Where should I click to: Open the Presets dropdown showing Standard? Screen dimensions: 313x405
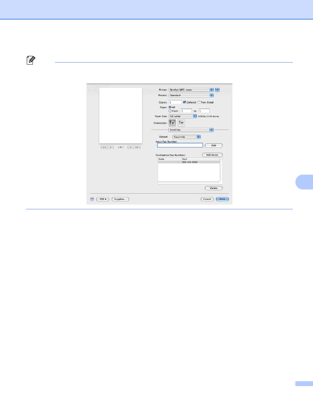[x=191, y=95]
